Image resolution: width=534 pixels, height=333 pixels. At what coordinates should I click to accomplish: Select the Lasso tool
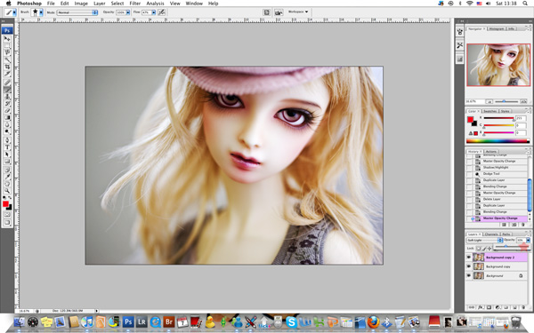point(7,52)
